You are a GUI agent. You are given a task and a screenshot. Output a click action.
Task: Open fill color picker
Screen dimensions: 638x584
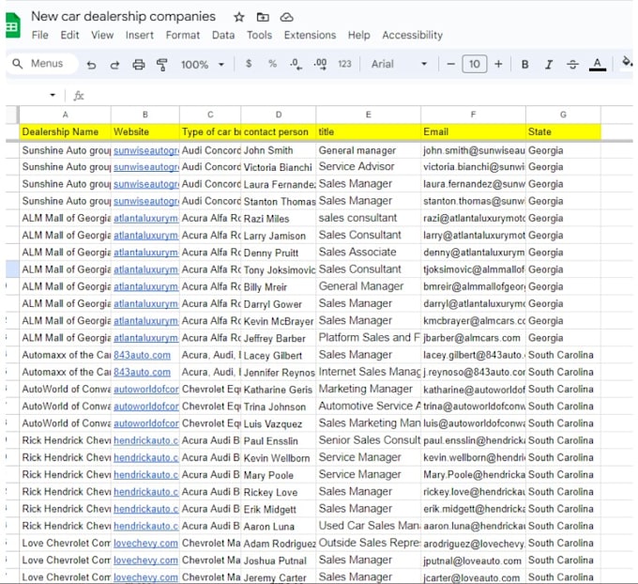627,62
